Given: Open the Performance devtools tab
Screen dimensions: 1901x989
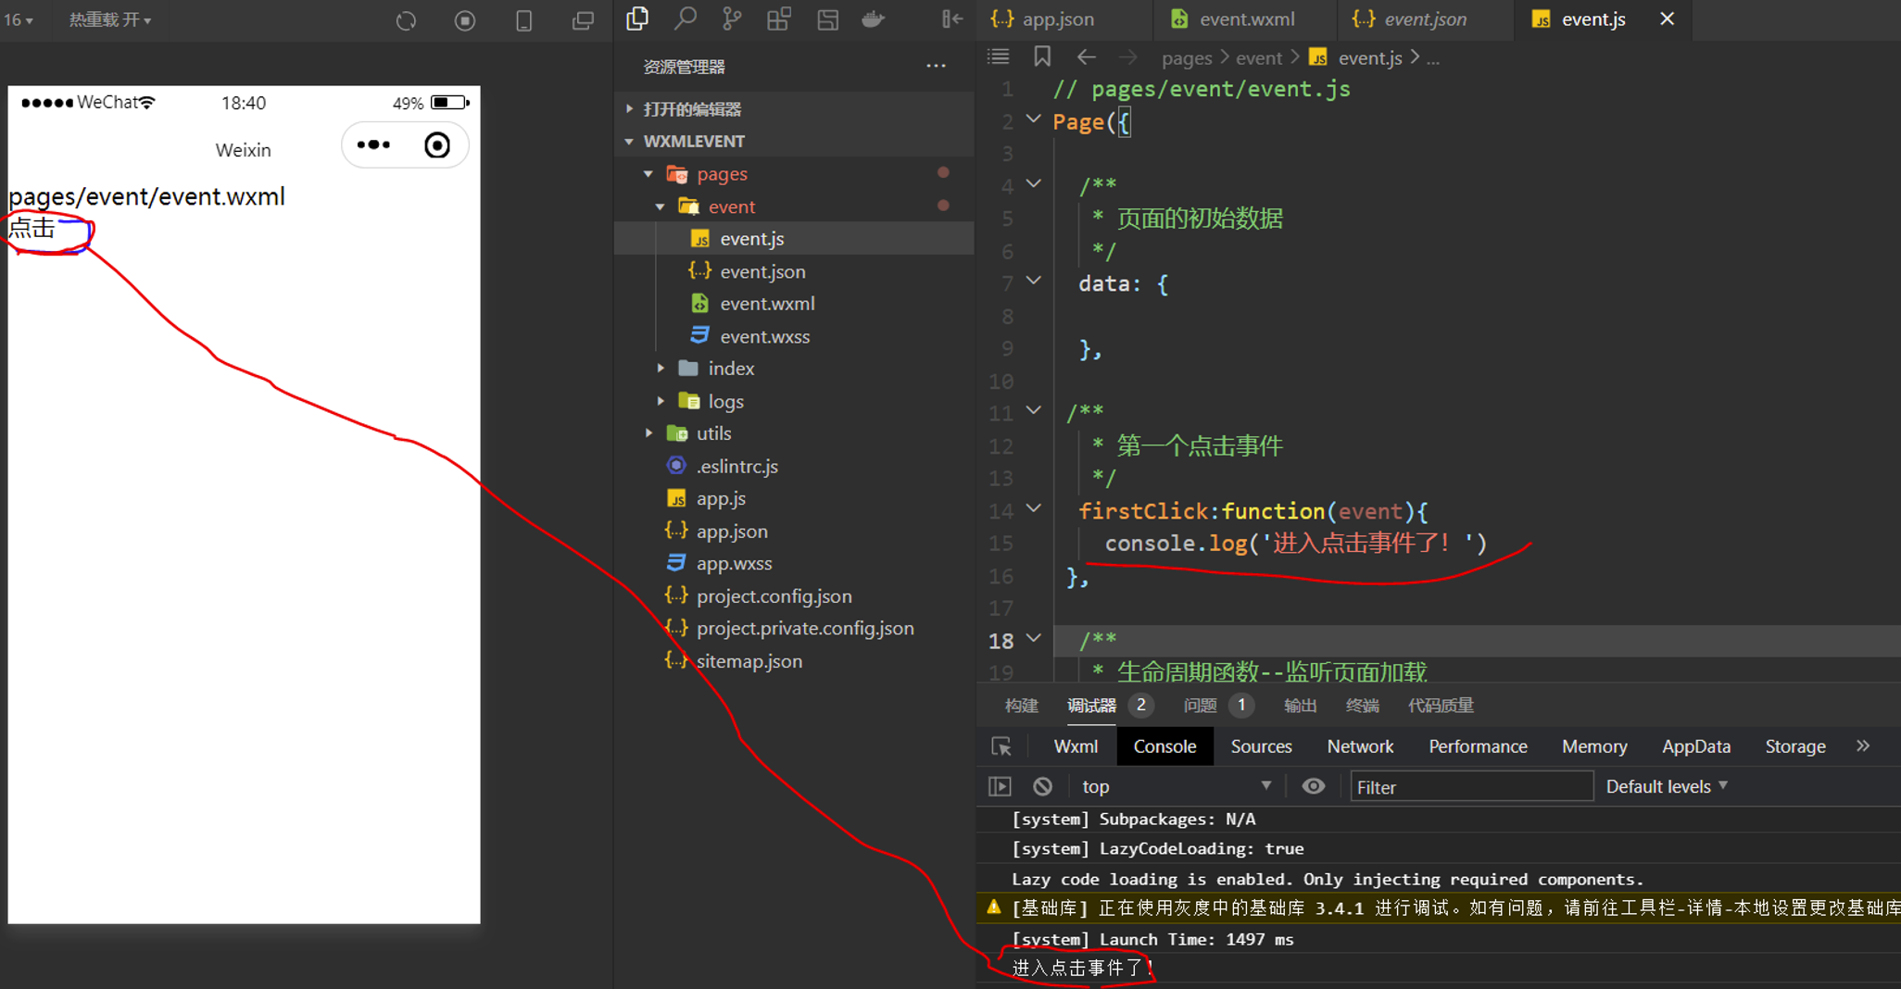Looking at the screenshot, I should 1478,746.
